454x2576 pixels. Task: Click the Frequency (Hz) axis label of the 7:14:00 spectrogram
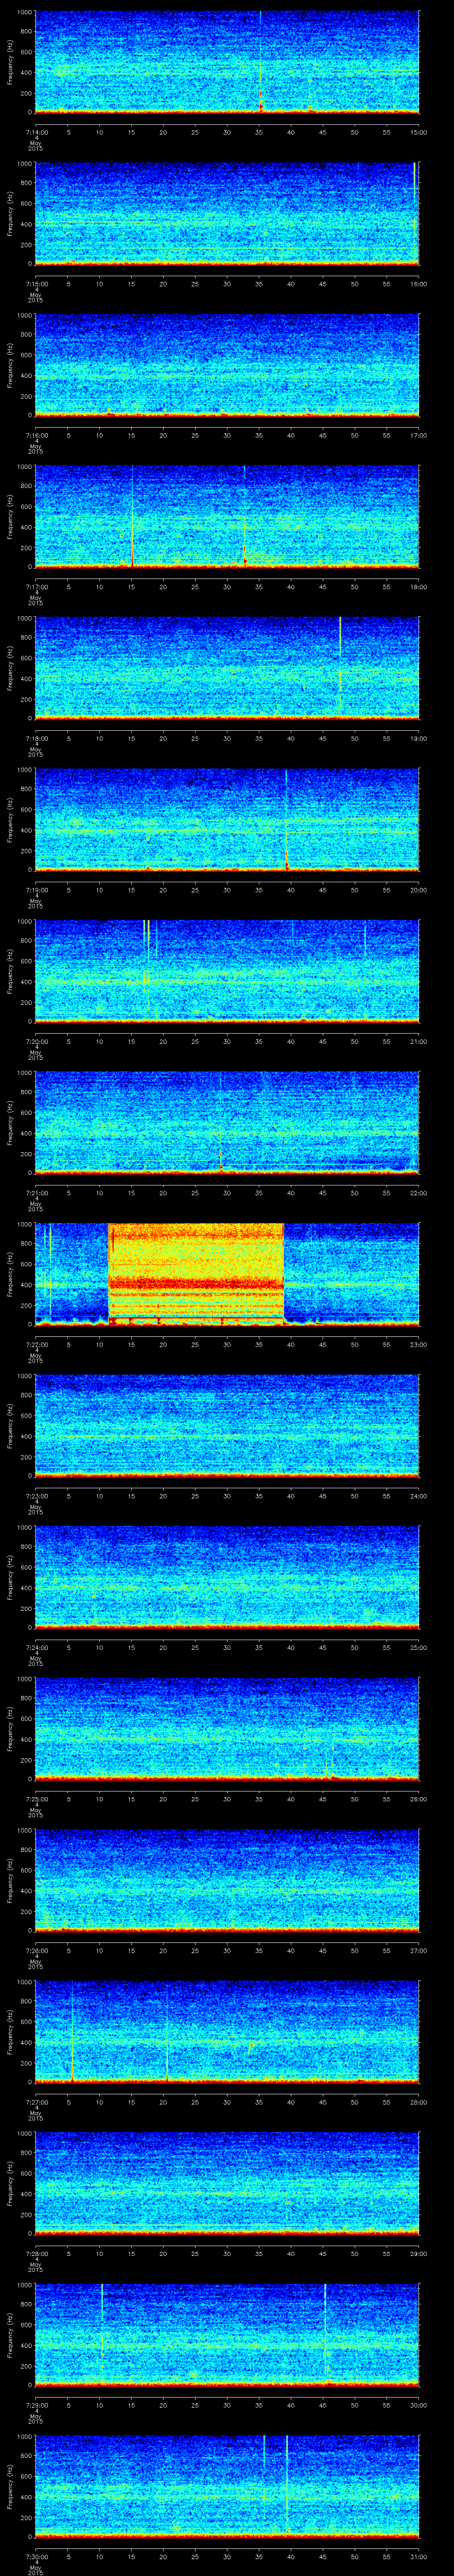coord(10,62)
